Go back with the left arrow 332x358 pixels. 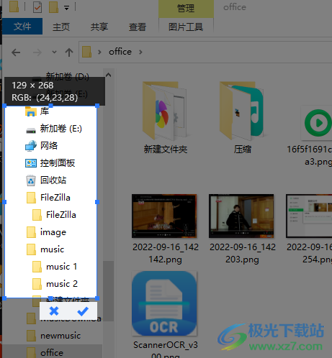click(x=16, y=52)
